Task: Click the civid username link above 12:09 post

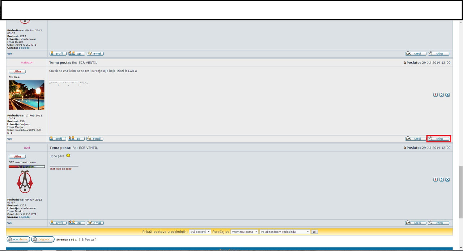Action: tap(27, 148)
